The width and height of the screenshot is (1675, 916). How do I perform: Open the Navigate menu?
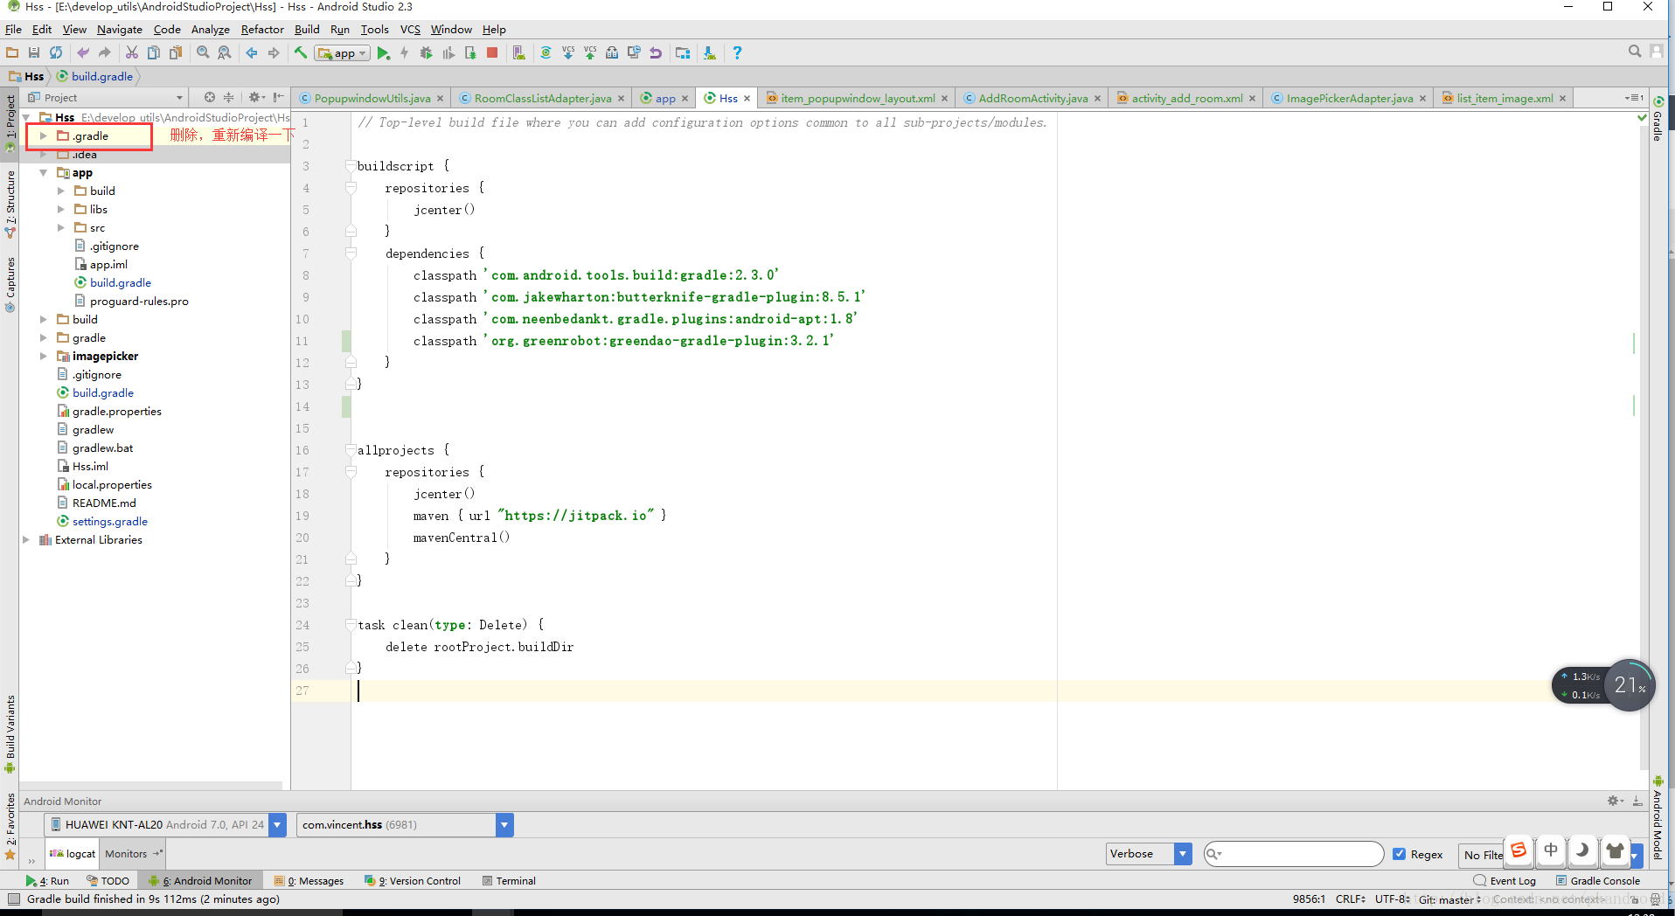click(120, 29)
